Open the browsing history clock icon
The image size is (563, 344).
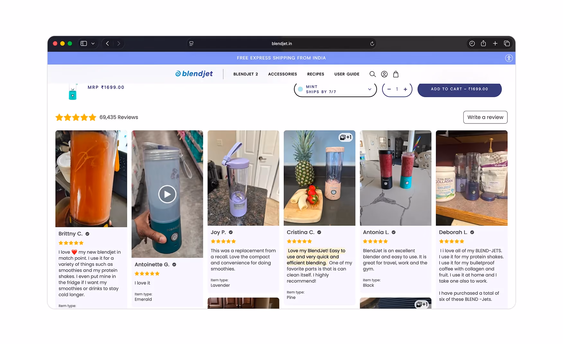pos(472,43)
